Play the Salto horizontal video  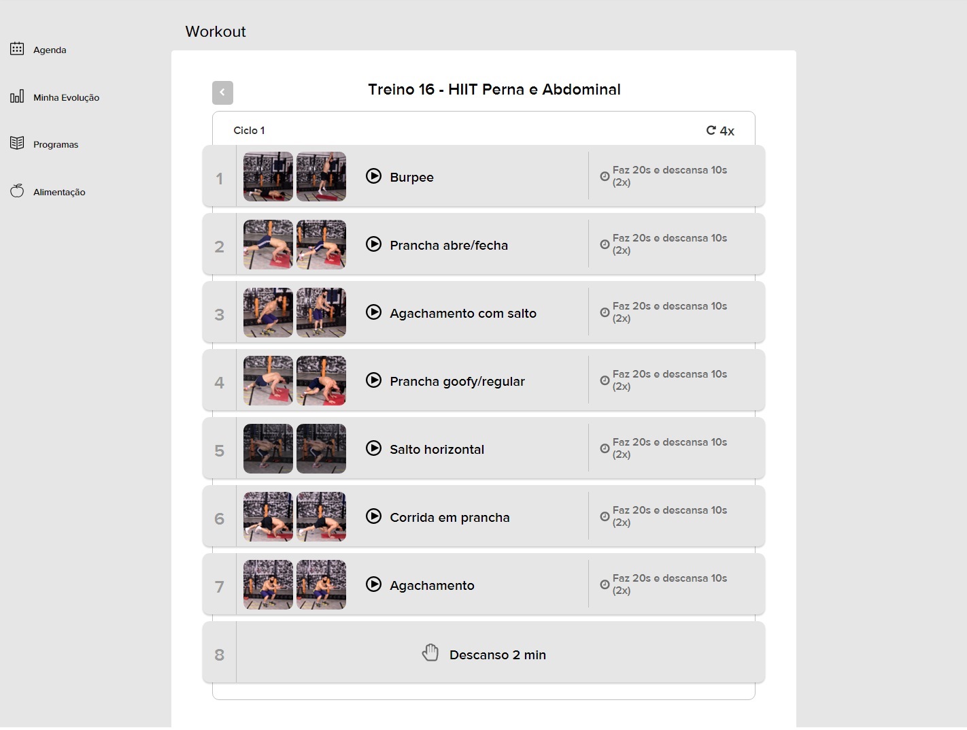[373, 448]
